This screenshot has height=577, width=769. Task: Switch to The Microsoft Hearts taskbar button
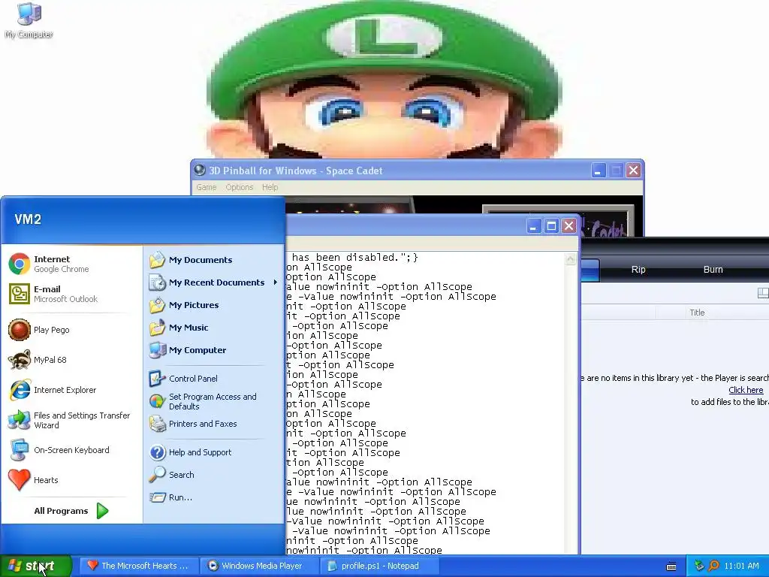139,566
